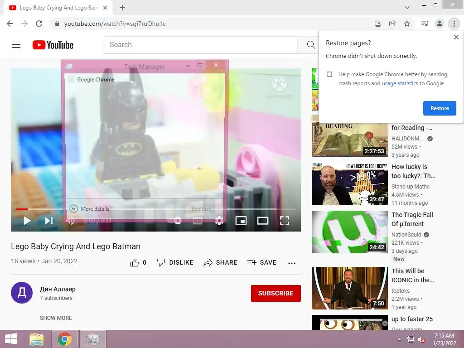Click Task Manager taskbar icon
The width and height of the screenshot is (464, 348).
(92, 339)
